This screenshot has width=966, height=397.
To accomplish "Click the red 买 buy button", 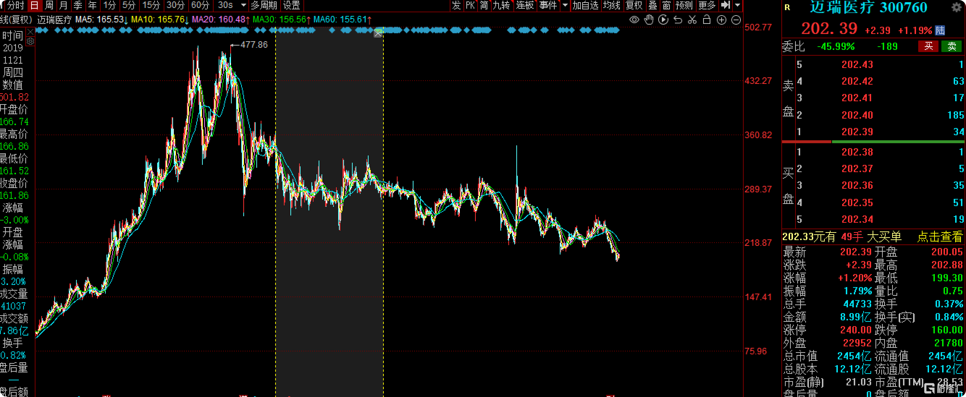I will [928, 46].
